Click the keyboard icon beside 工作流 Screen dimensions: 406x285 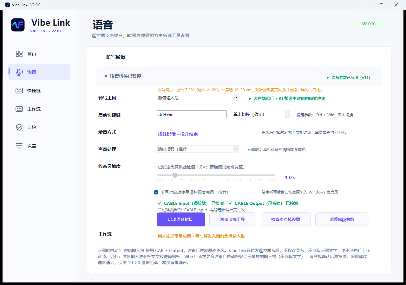tap(19, 109)
